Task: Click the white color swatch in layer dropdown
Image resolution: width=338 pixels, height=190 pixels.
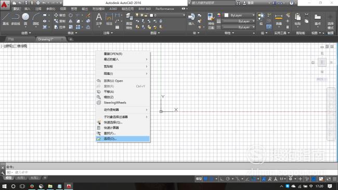Action: pyautogui.click(x=151, y=15)
